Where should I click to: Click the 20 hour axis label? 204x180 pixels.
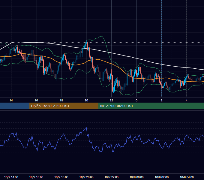[86, 100]
